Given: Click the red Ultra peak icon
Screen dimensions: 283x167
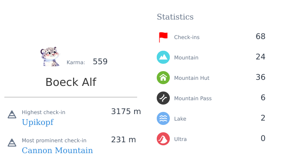Looking at the screenshot, I should click(163, 139).
